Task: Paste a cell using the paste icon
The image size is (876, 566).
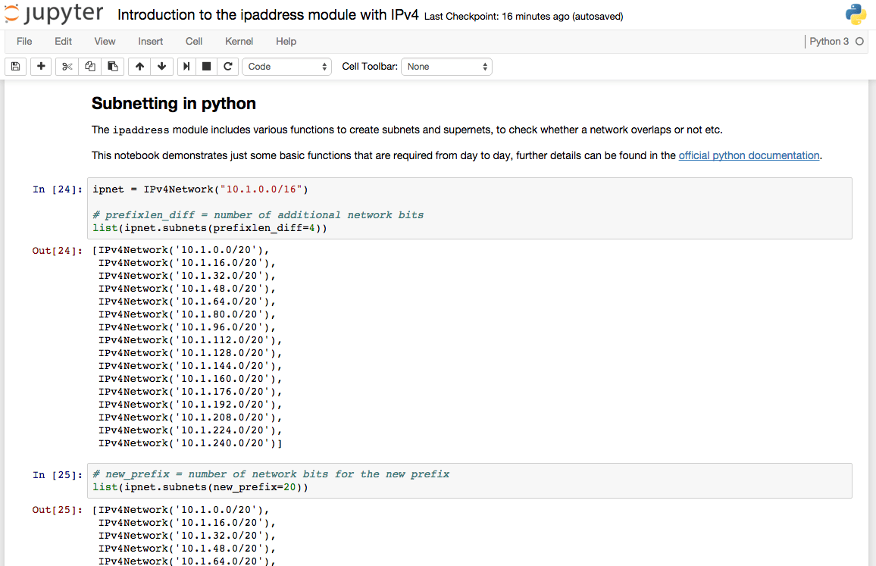Action: [x=112, y=66]
